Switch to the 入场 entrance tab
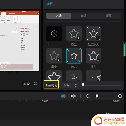 pos(59,16)
